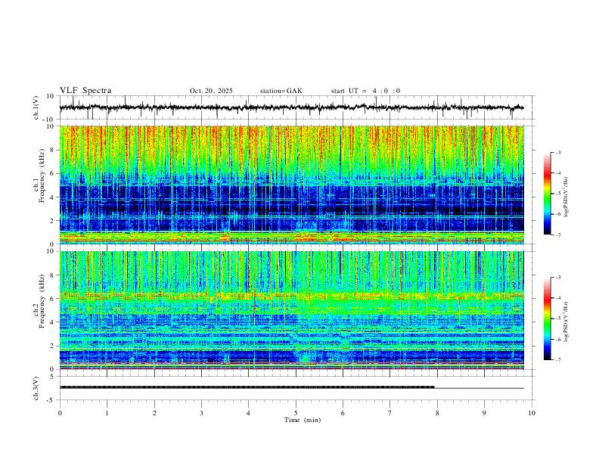Click the "Time (min)" axis label
The width and height of the screenshot is (599, 463).
coord(303,420)
